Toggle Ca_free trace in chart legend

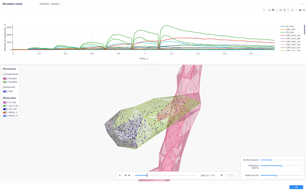coord(287,26)
